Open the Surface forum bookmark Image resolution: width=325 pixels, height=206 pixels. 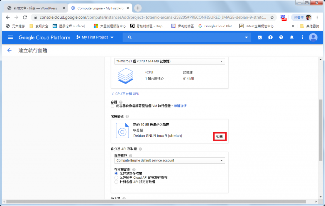[70, 26]
